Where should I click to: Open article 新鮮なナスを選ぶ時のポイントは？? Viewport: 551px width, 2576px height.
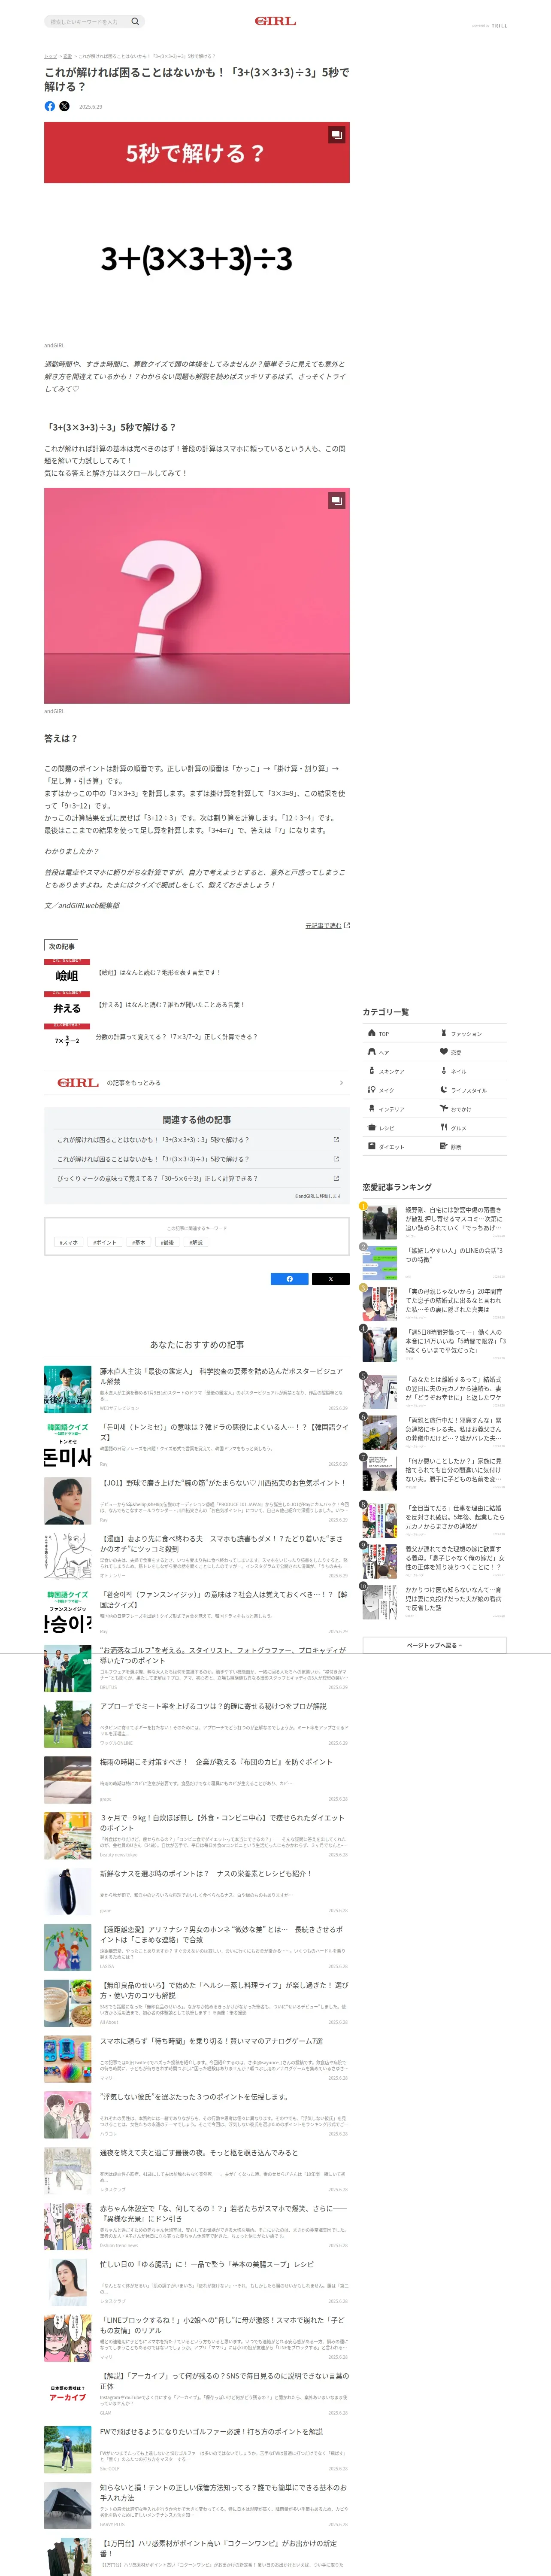pyautogui.click(x=205, y=1873)
